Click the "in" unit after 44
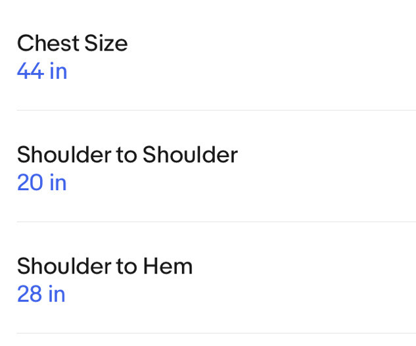This screenshot has width=416, height=346. point(58,70)
